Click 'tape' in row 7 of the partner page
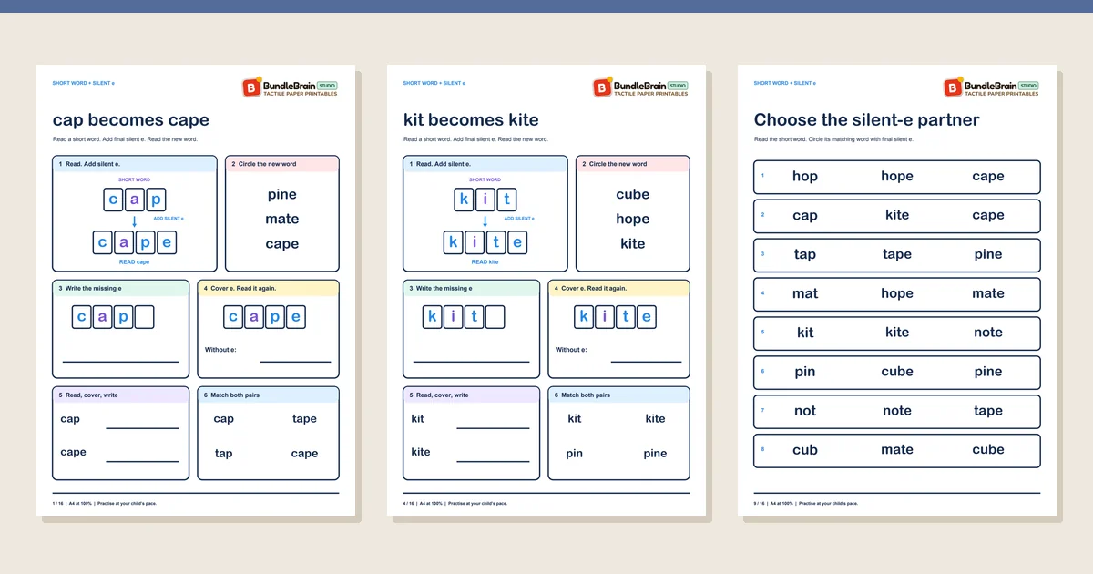Viewport: 1093px width, 574px height. pos(988,411)
